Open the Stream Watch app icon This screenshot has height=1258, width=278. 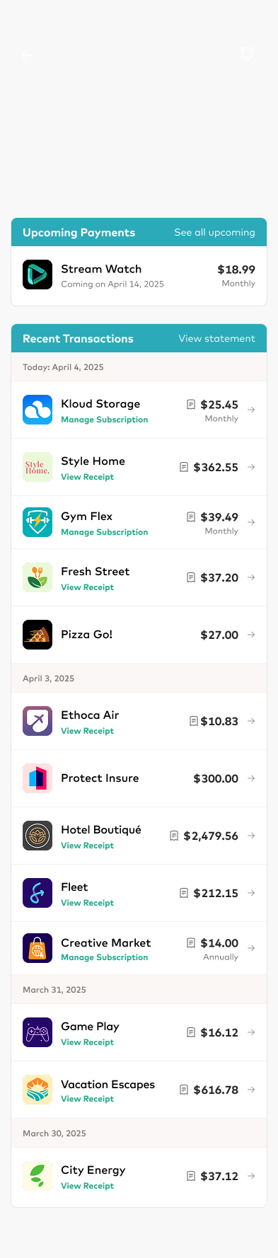pos(37,275)
